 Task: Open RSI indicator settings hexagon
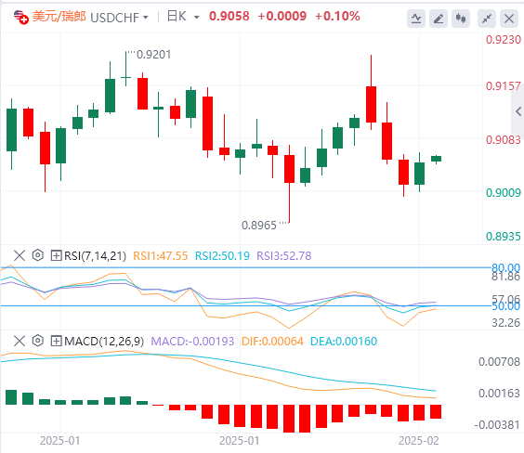click(38, 255)
